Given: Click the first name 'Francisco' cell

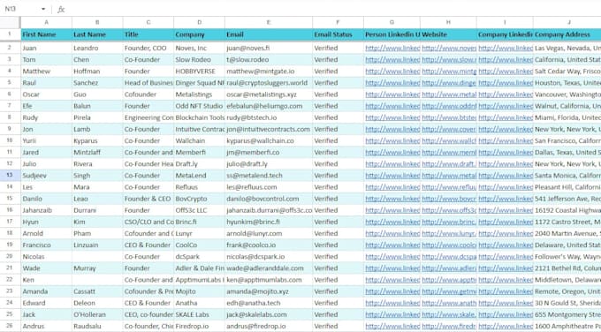Looking at the screenshot, I should point(46,245).
